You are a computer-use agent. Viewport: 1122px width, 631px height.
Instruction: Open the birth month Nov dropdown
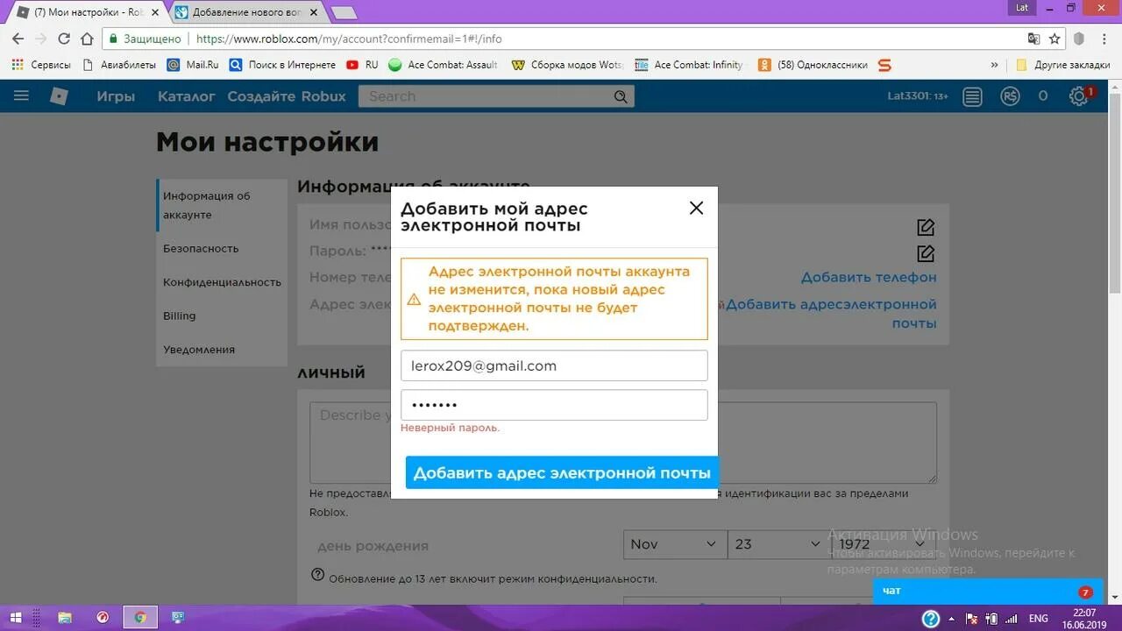[x=675, y=544]
